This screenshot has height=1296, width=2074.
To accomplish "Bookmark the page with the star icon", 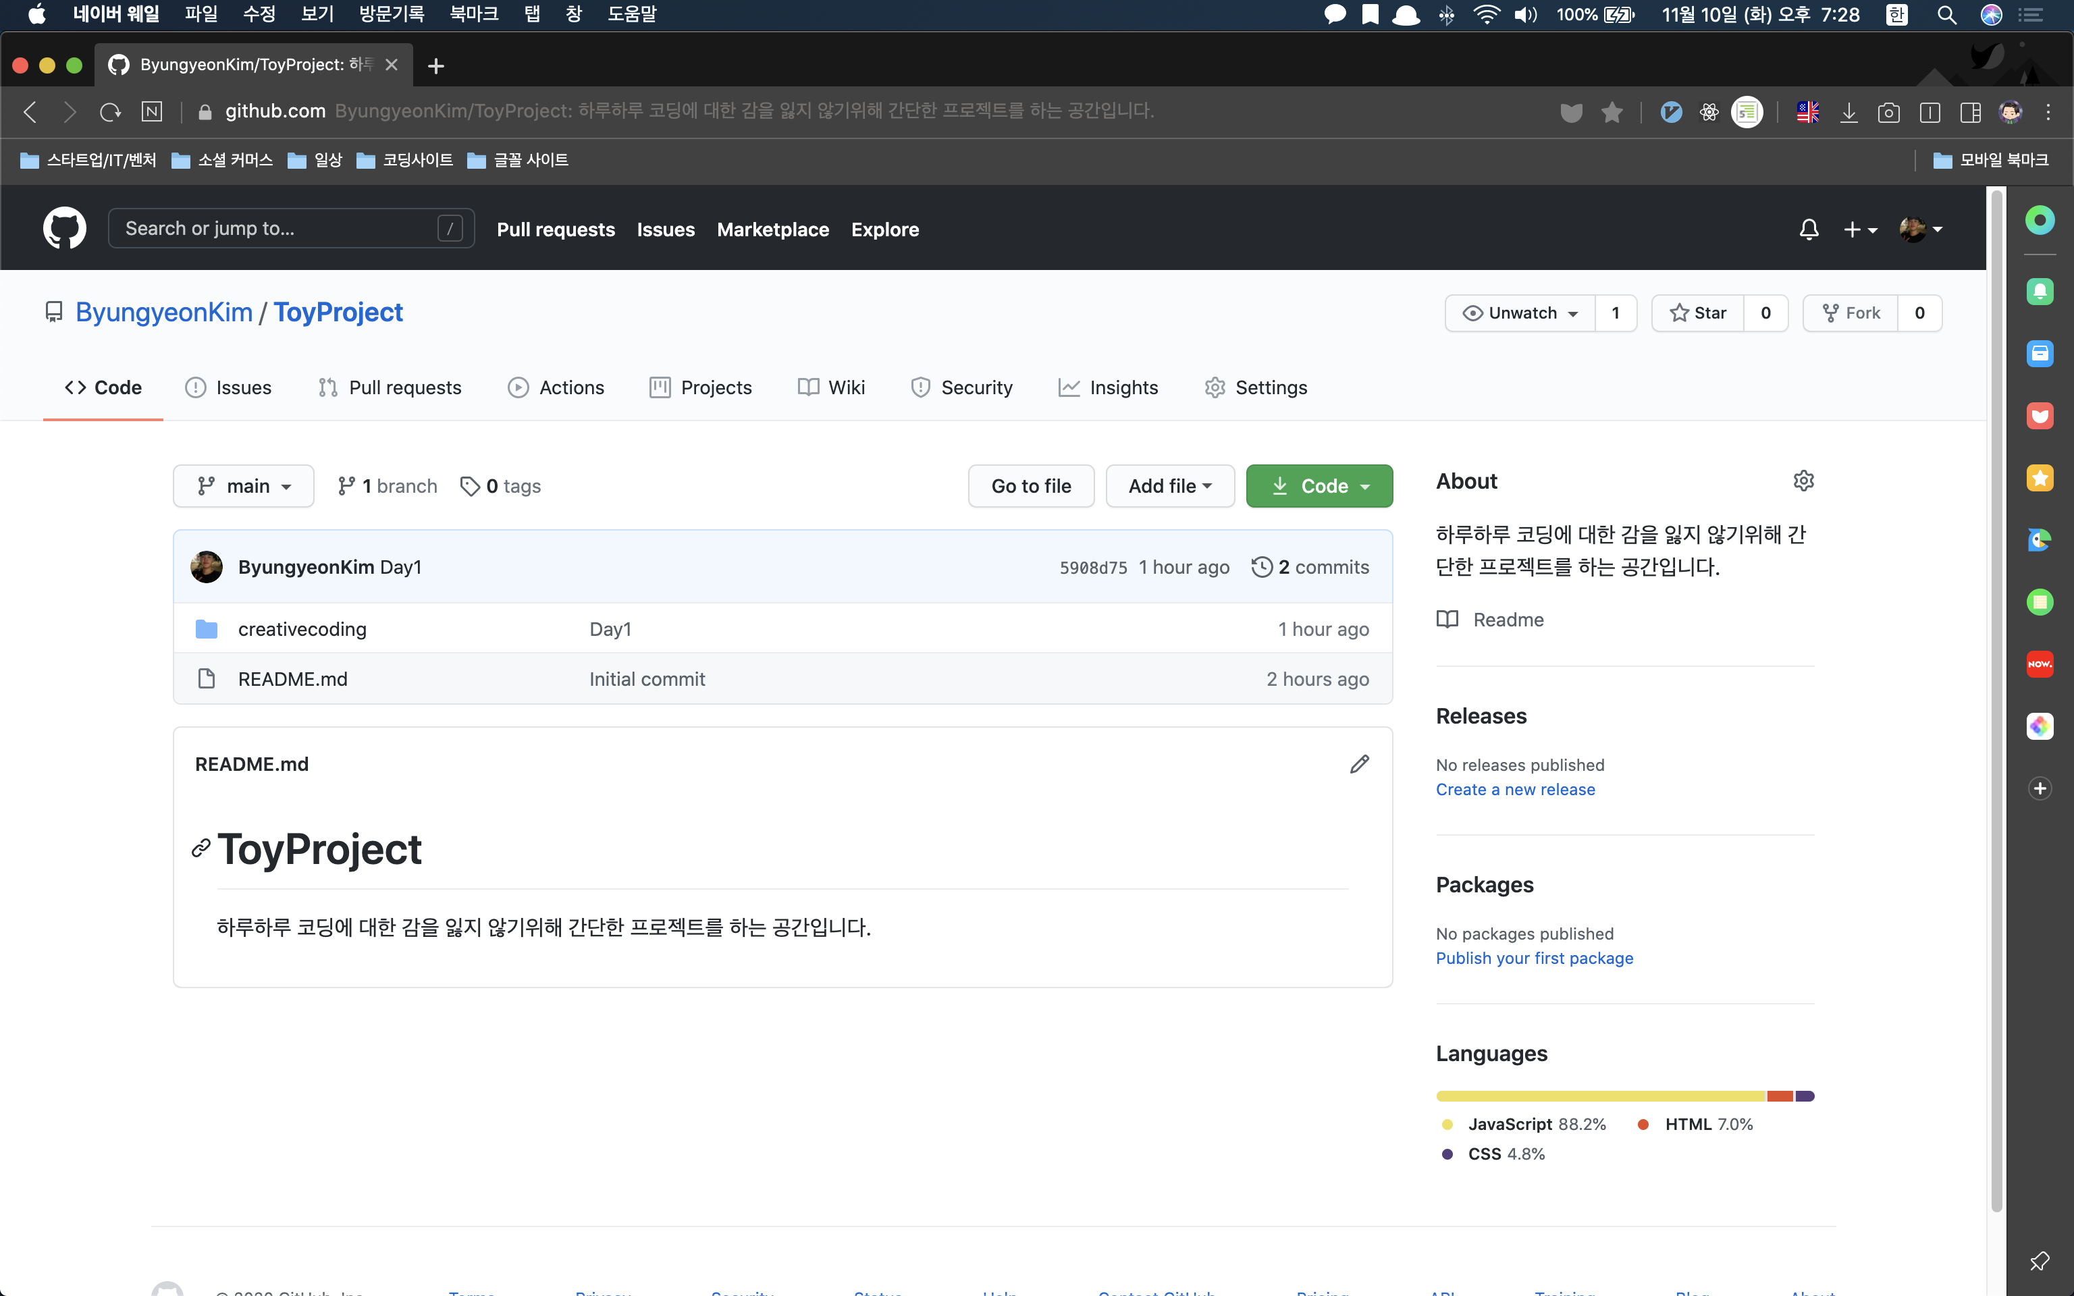I will coord(1612,112).
